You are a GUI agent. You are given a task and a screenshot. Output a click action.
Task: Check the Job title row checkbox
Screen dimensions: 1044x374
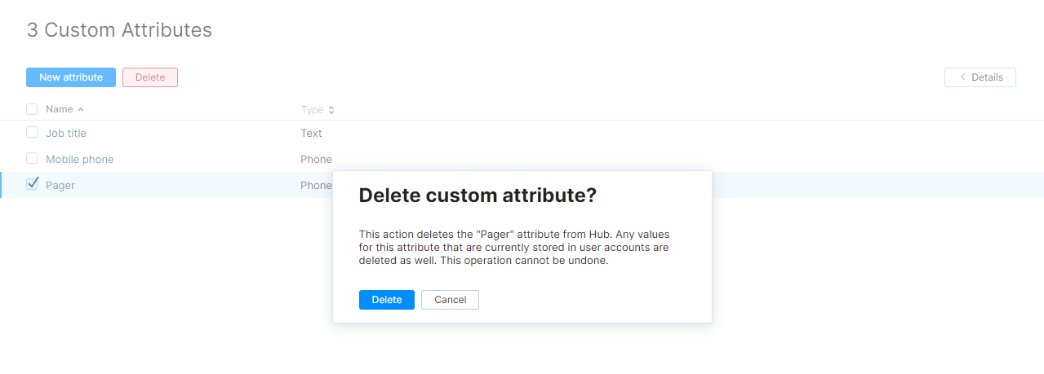click(32, 132)
